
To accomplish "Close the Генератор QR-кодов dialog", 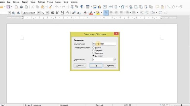I will click(116, 34).
